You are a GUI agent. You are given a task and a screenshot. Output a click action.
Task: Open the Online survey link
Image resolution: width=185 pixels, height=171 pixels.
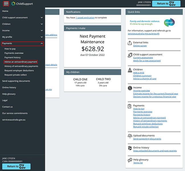(140, 46)
